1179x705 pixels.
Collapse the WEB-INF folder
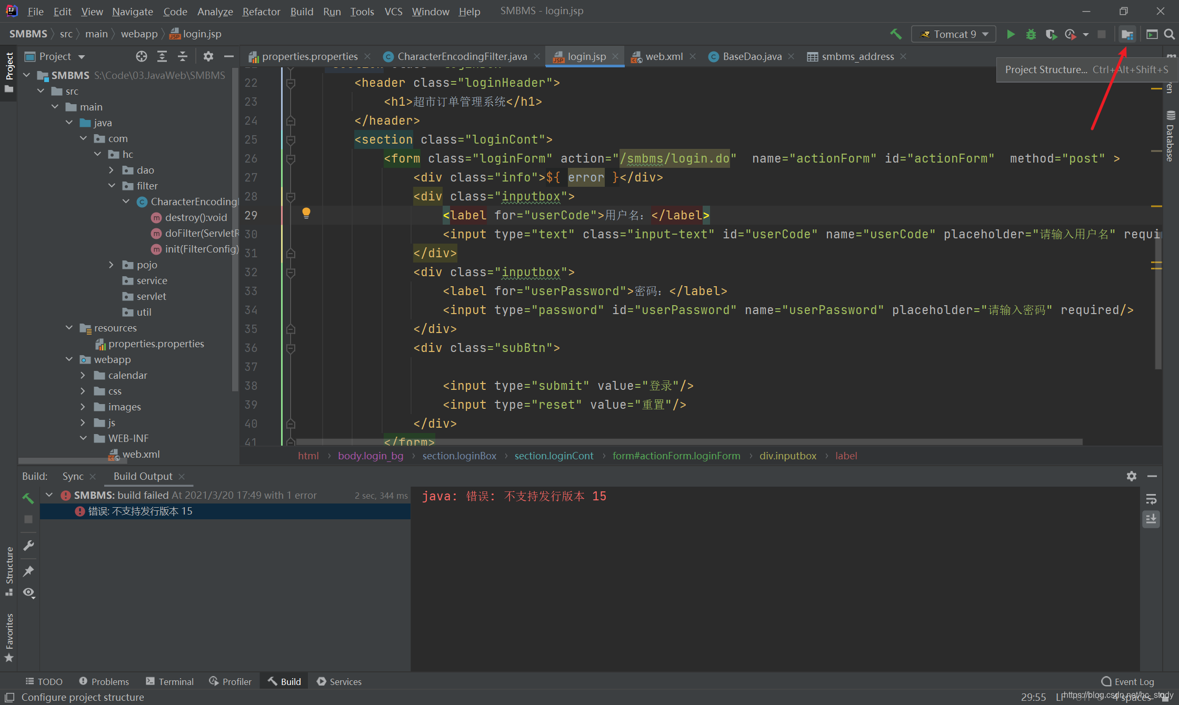(x=83, y=438)
